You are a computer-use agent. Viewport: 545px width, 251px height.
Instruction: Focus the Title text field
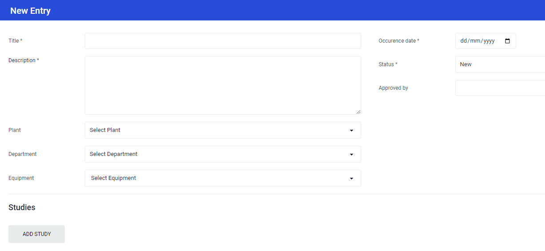click(223, 41)
